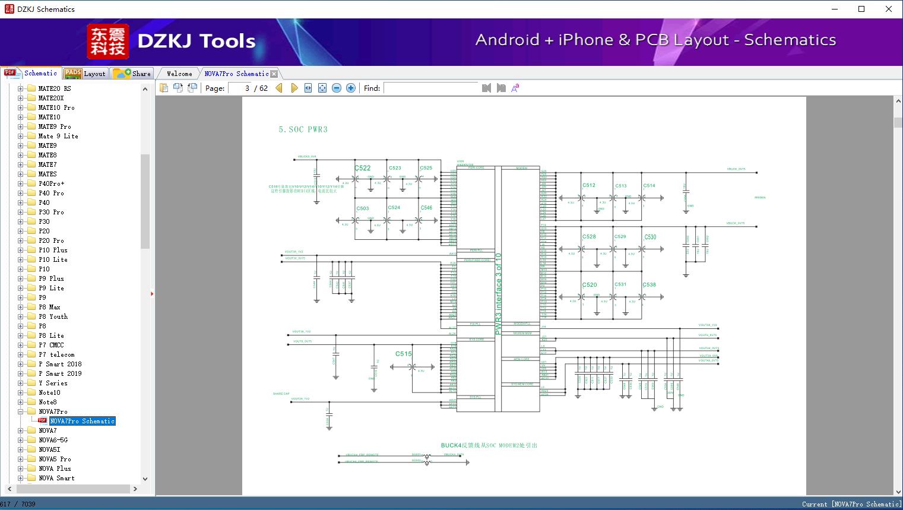The width and height of the screenshot is (903, 510).
Task: Click the fit width icon
Action: (308, 88)
